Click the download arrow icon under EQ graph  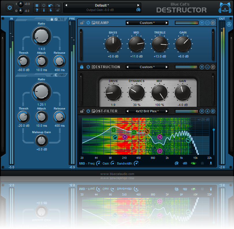pyautogui.click(x=211, y=163)
